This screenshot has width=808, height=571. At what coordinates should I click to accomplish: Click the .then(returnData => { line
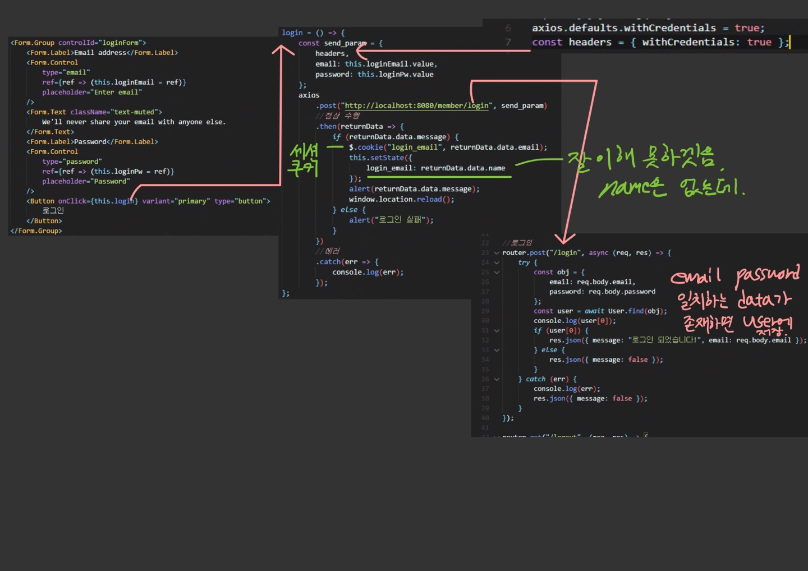pyautogui.click(x=360, y=126)
